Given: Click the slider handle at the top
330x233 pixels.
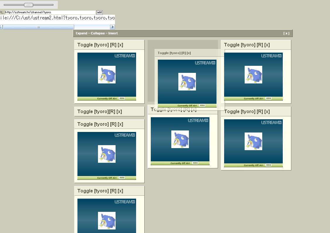Looking at the screenshot, I should pyautogui.click(x=28, y=5).
